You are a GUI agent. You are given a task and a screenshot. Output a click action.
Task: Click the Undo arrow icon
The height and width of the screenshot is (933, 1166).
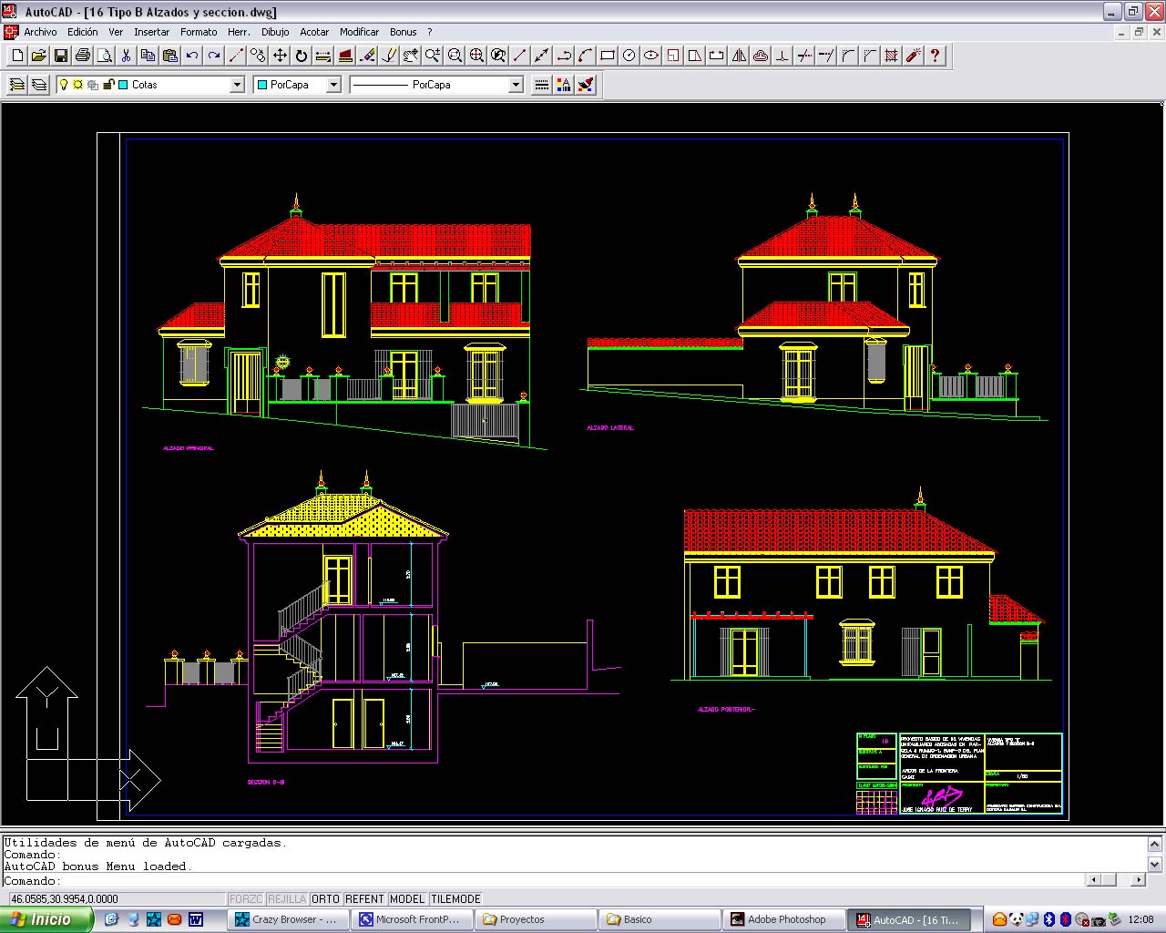[192, 56]
